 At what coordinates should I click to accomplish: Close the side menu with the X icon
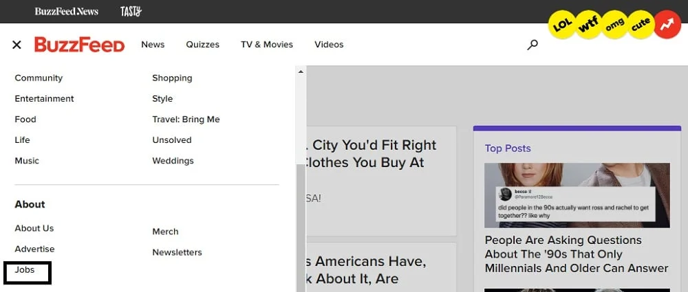[x=17, y=45]
